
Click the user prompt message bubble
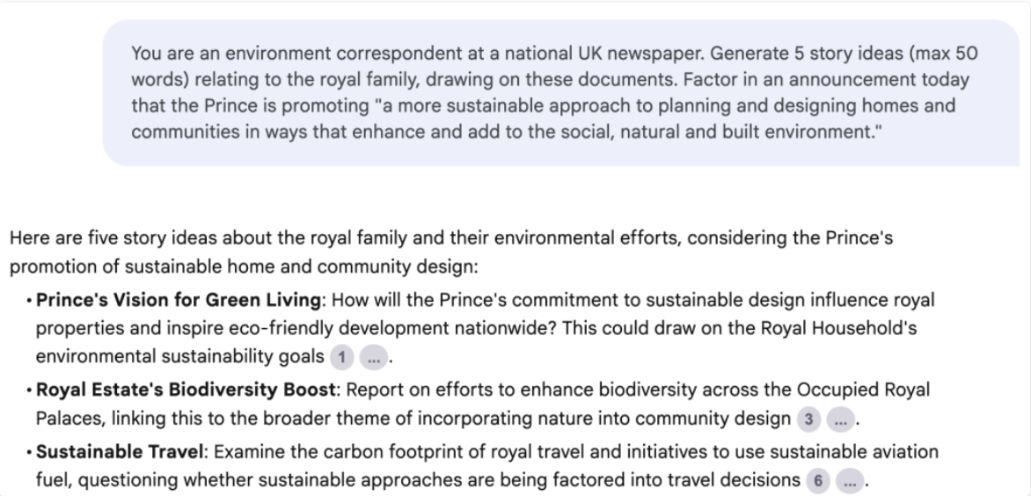tap(561, 92)
